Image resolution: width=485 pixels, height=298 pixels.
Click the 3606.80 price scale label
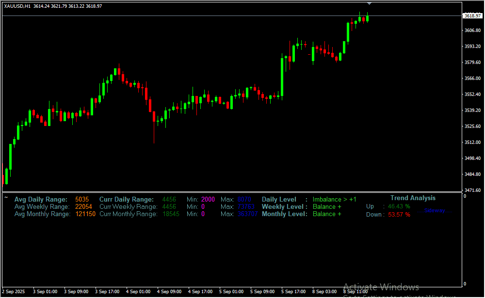tap(472, 31)
